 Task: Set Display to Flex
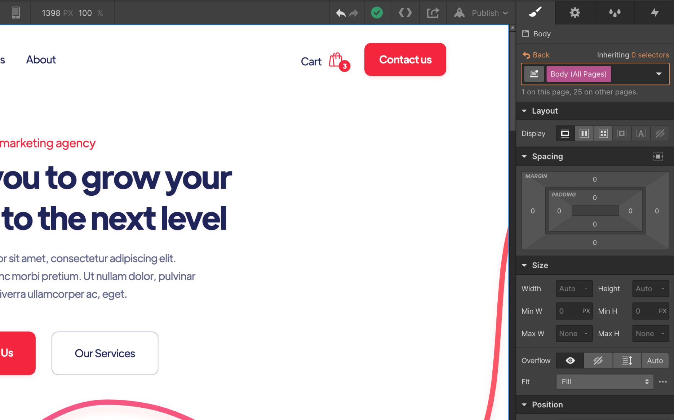tap(584, 133)
